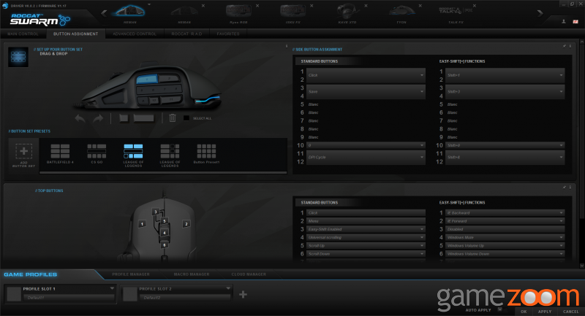Remove the Ryos RGB device with its X
585x316 pixels.
click(x=257, y=6)
